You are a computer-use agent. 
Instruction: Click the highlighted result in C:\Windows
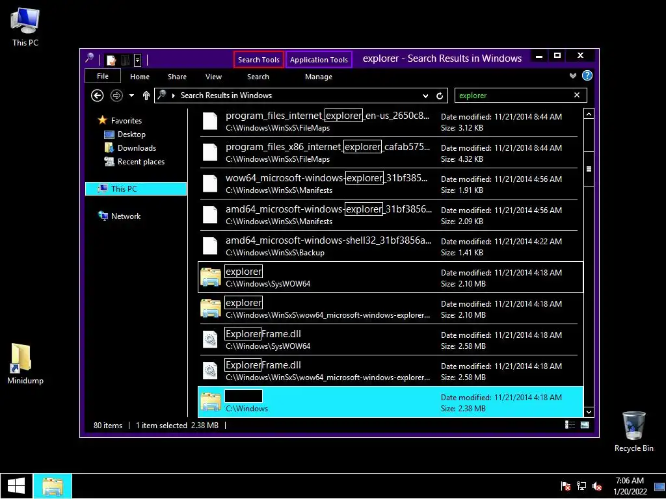[390, 402]
